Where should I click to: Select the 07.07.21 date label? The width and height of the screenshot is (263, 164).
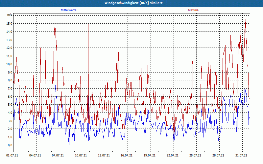tap(58, 155)
